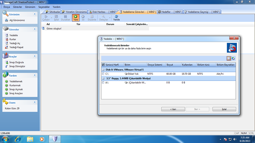
Task: Click the Detaylar toolbar icon
Action: (103, 18)
